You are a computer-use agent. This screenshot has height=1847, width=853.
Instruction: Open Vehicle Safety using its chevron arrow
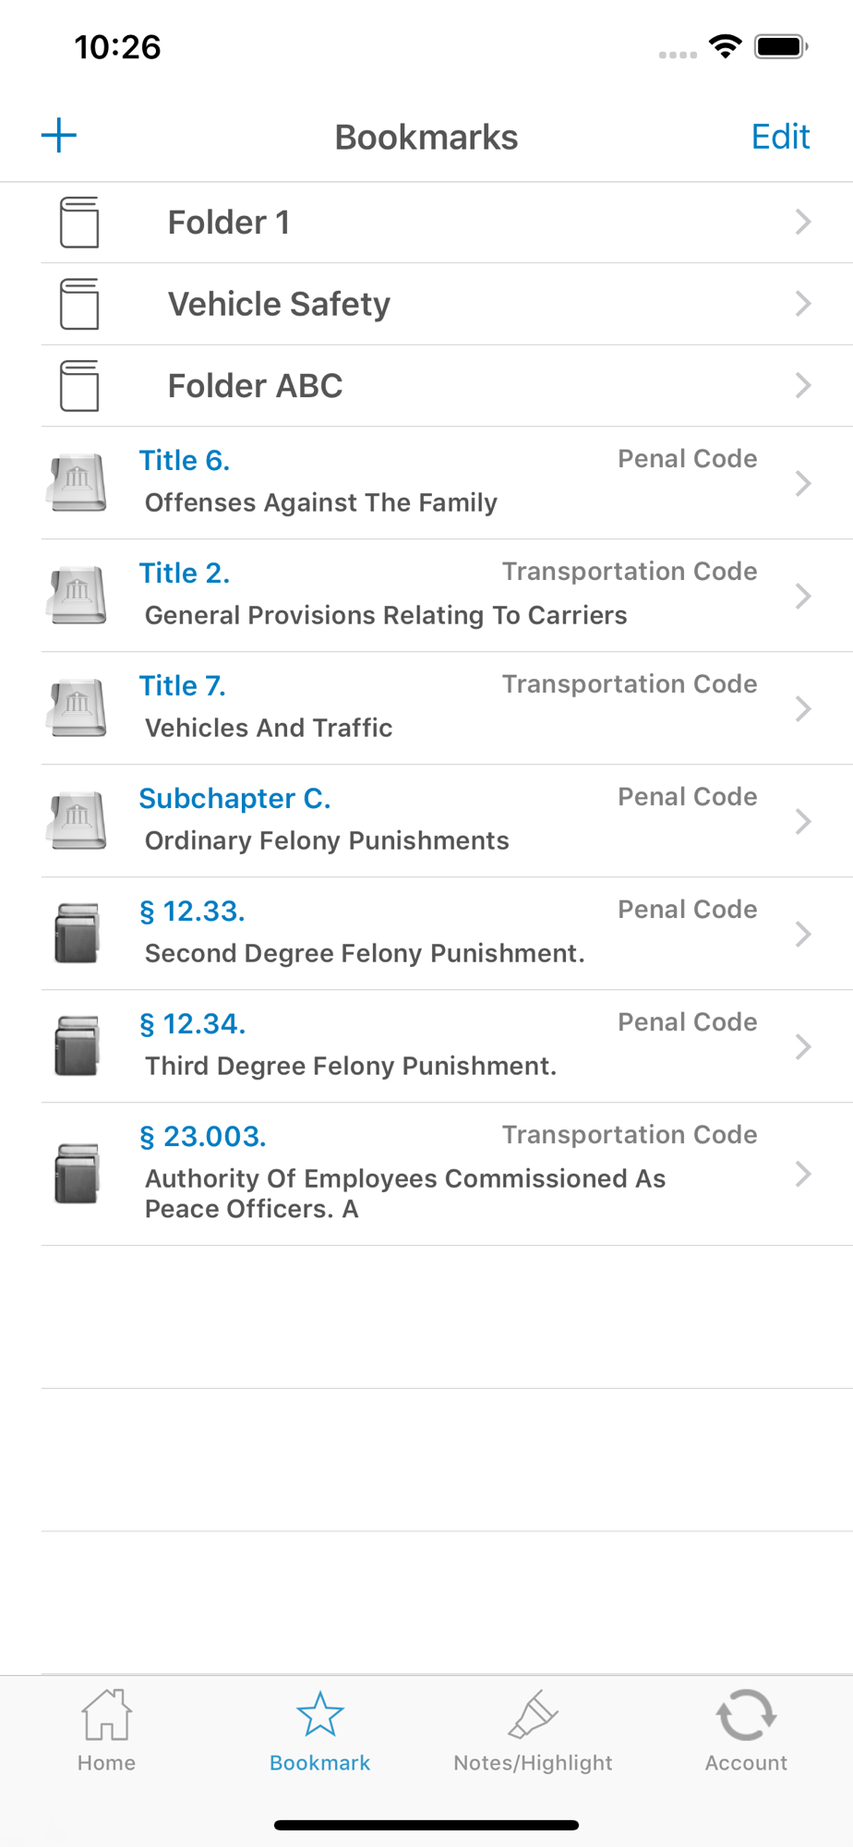tap(802, 304)
